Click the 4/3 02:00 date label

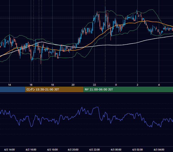(137, 149)
